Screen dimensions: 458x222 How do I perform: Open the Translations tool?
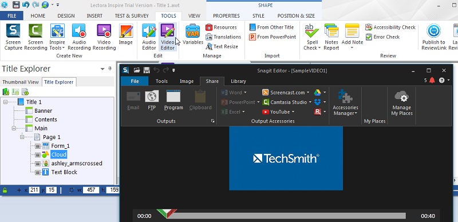[223, 37]
